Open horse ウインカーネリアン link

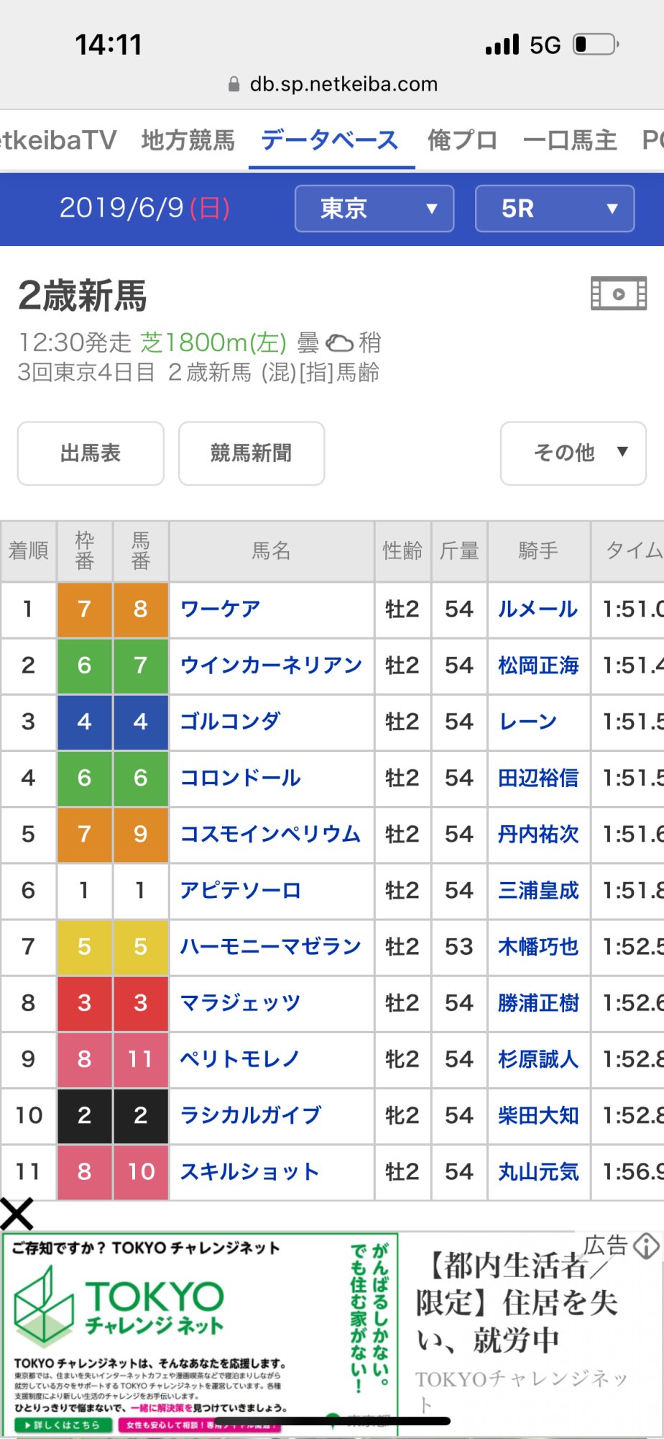pos(271,666)
